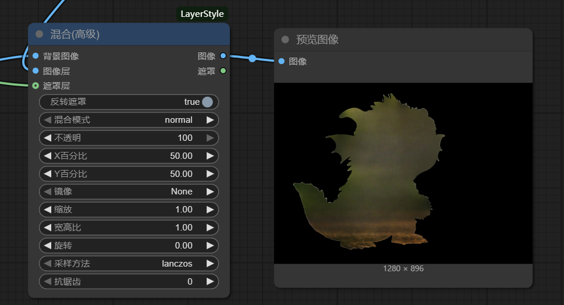The height and width of the screenshot is (305, 564).
Task: Click the 图像层 input socket
Action: pyautogui.click(x=36, y=71)
